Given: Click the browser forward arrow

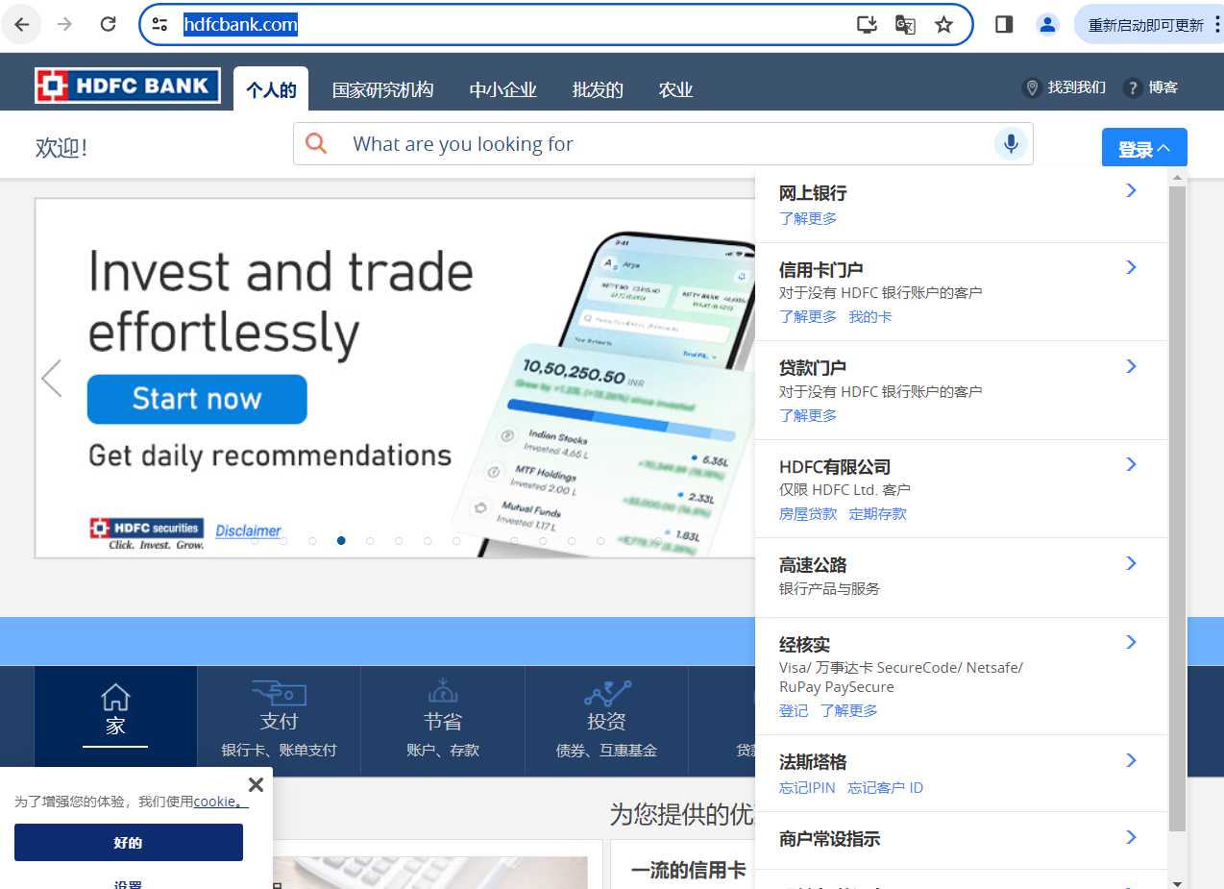Looking at the screenshot, I should click(x=64, y=24).
